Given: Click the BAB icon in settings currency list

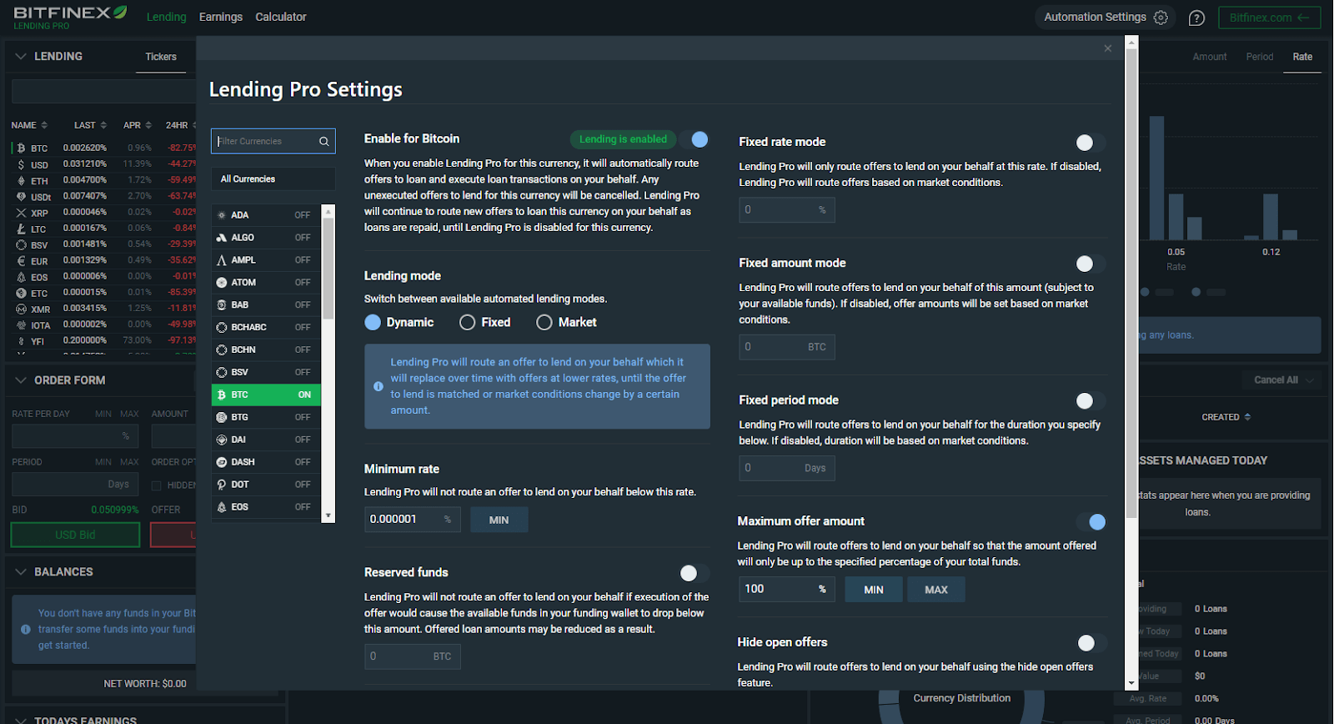Looking at the screenshot, I should [x=222, y=305].
